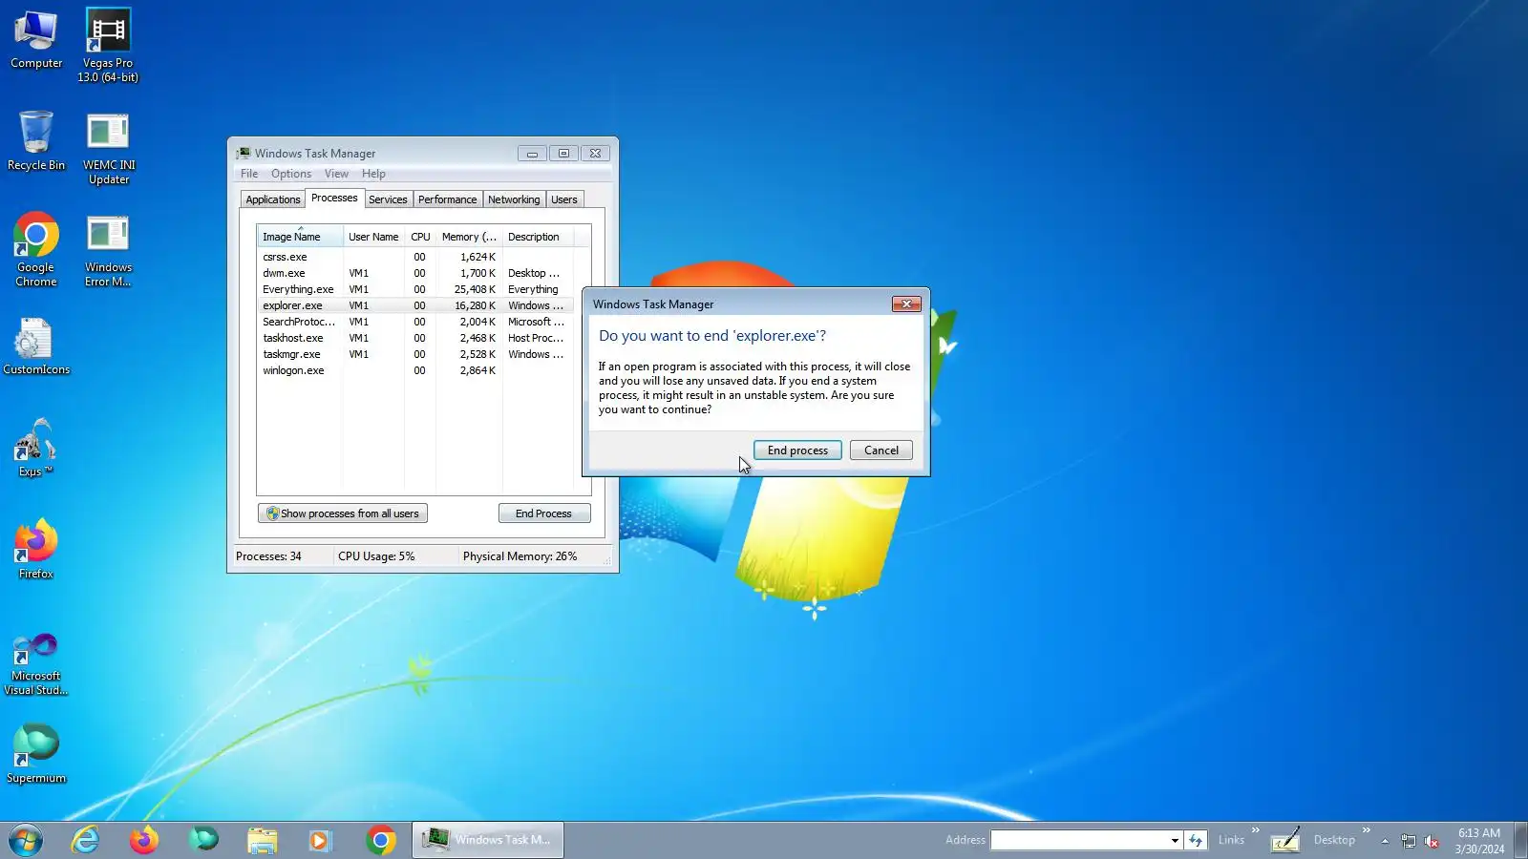Sort processes by User Name column

click(x=373, y=237)
